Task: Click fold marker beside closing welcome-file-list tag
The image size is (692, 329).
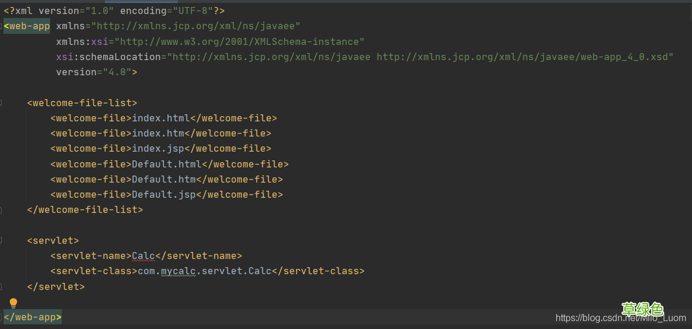Action: coord(2,209)
